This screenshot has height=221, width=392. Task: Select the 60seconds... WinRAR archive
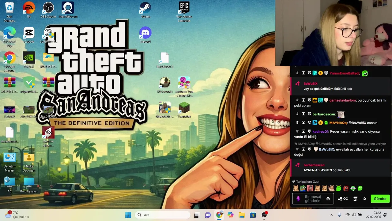click(x=48, y=85)
